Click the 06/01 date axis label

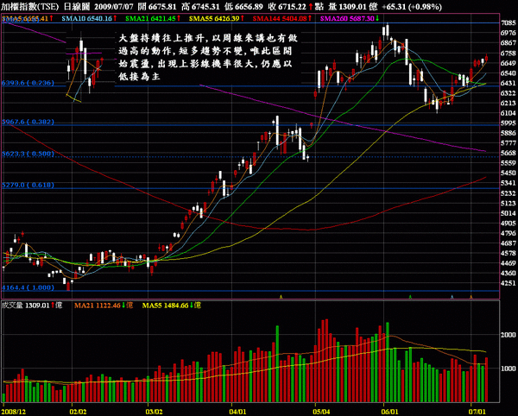click(390, 412)
